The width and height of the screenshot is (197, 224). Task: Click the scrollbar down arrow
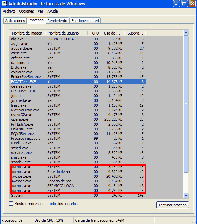pyautogui.click(x=186, y=195)
